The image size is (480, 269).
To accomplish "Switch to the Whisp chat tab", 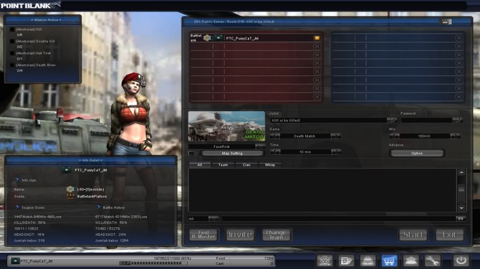I will tap(270, 165).
